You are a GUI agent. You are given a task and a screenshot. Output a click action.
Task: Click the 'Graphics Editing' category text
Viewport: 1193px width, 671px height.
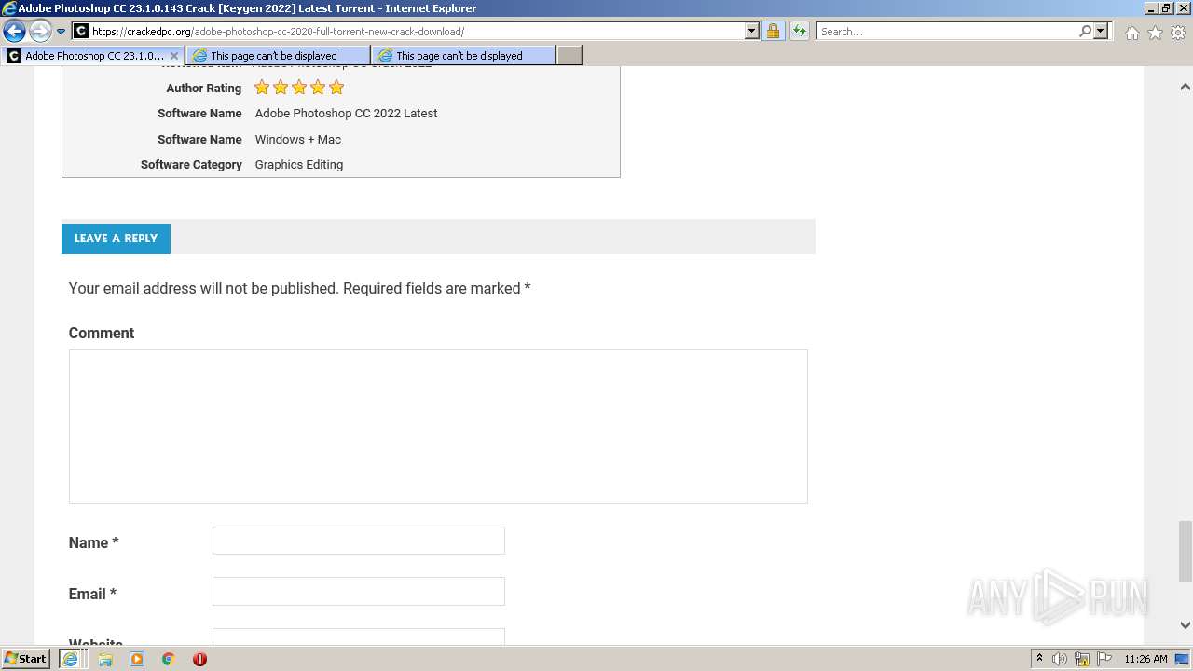click(x=299, y=165)
